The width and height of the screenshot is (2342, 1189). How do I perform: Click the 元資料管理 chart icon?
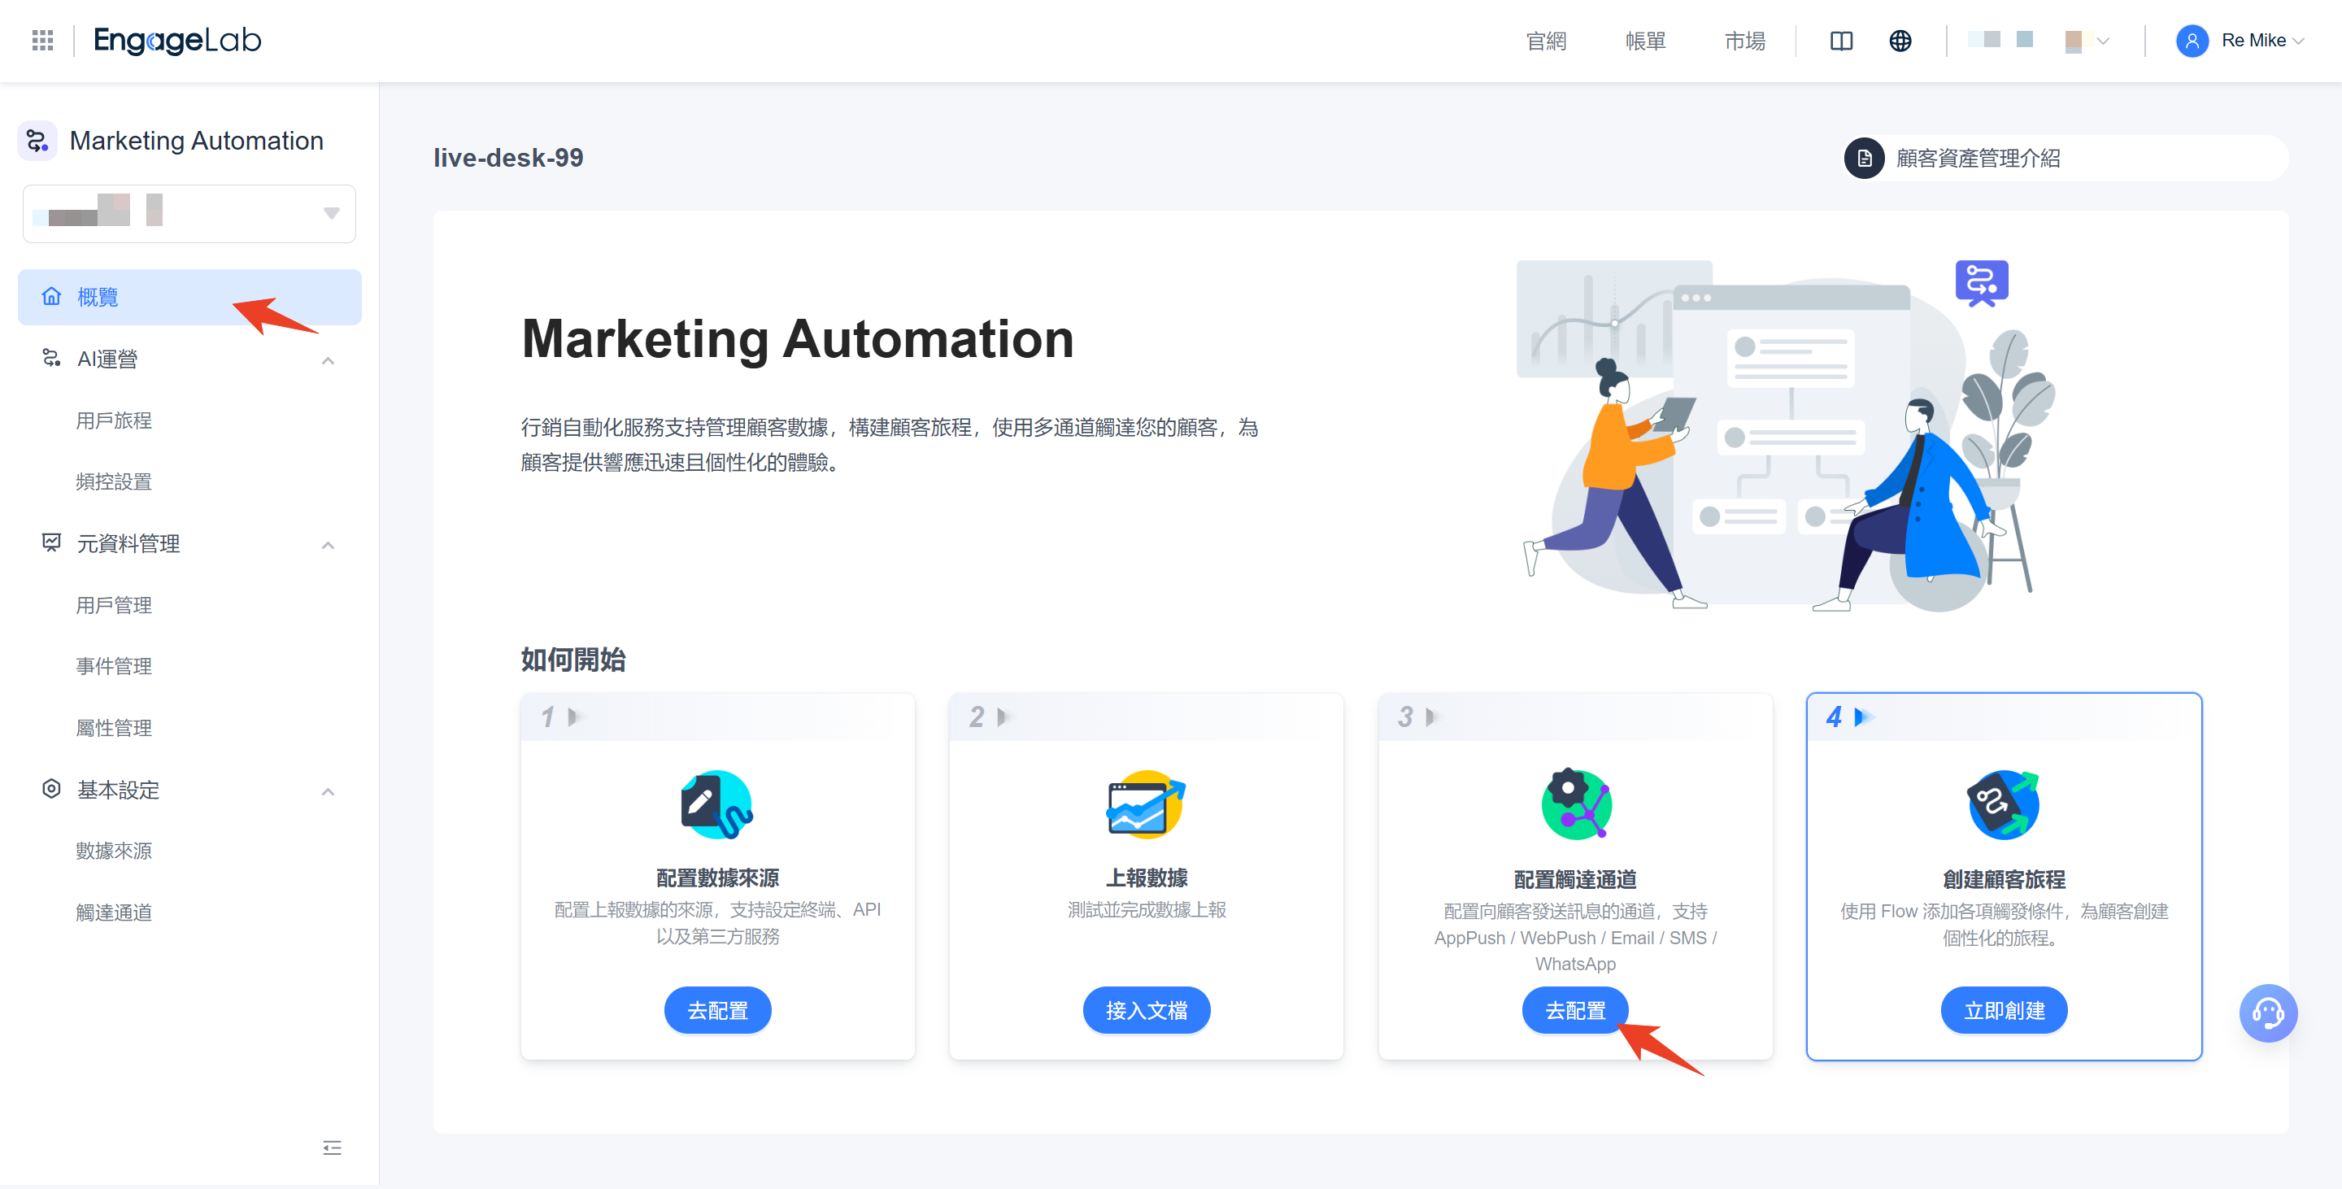pyautogui.click(x=52, y=542)
